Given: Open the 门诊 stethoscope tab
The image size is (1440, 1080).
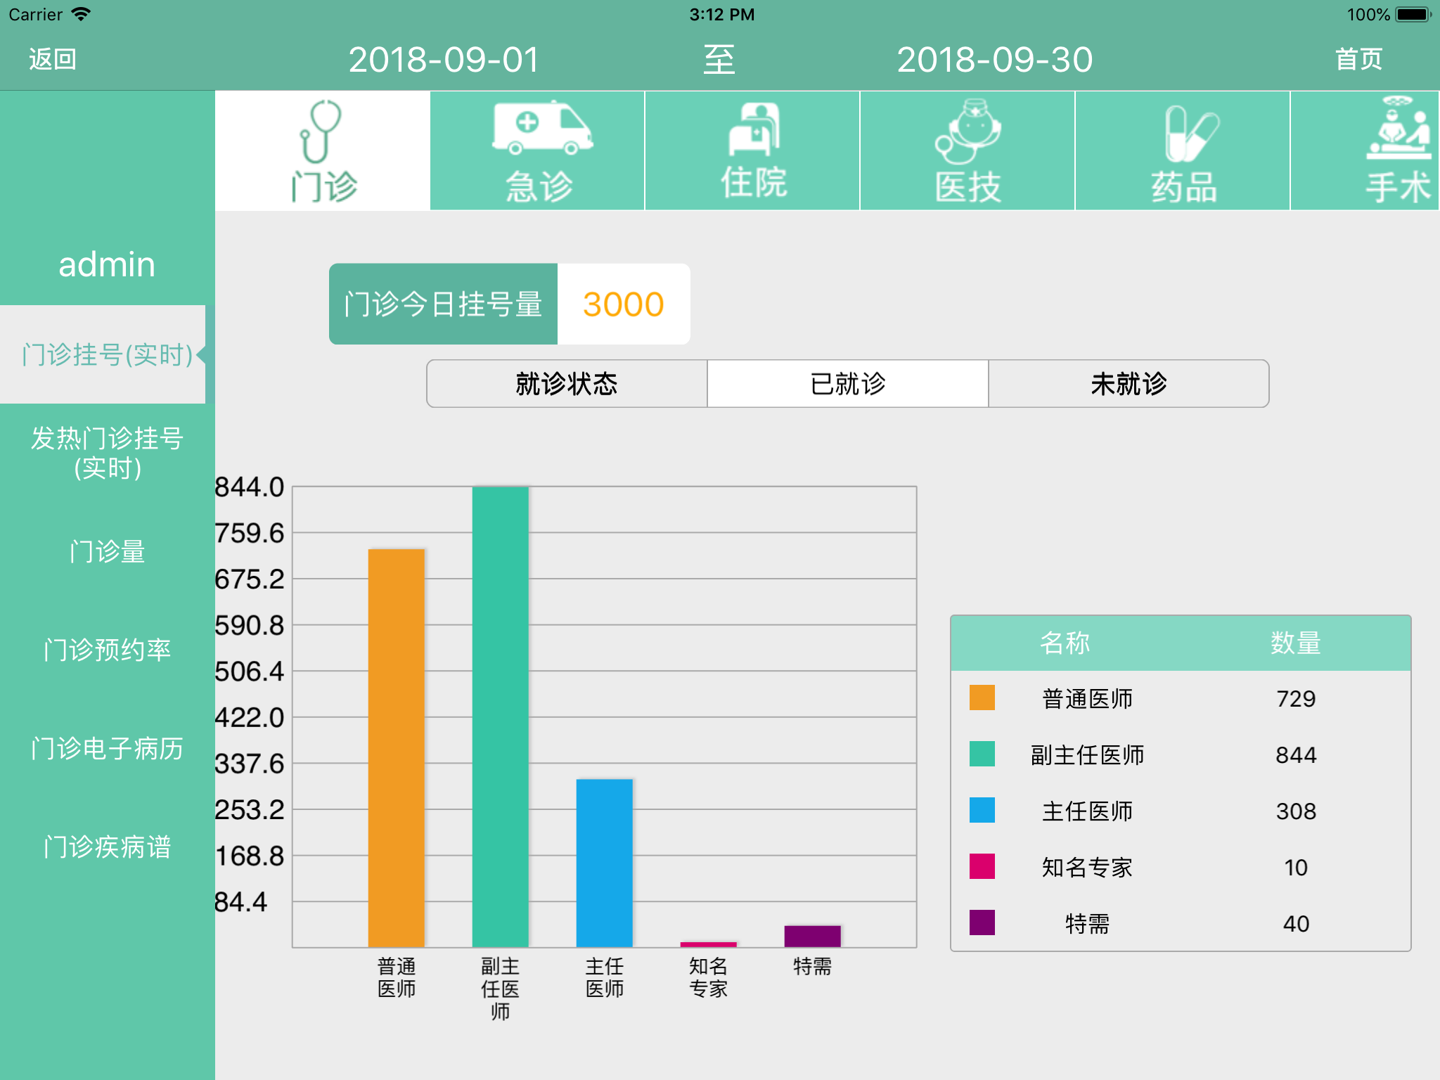Looking at the screenshot, I should [323, 150].
